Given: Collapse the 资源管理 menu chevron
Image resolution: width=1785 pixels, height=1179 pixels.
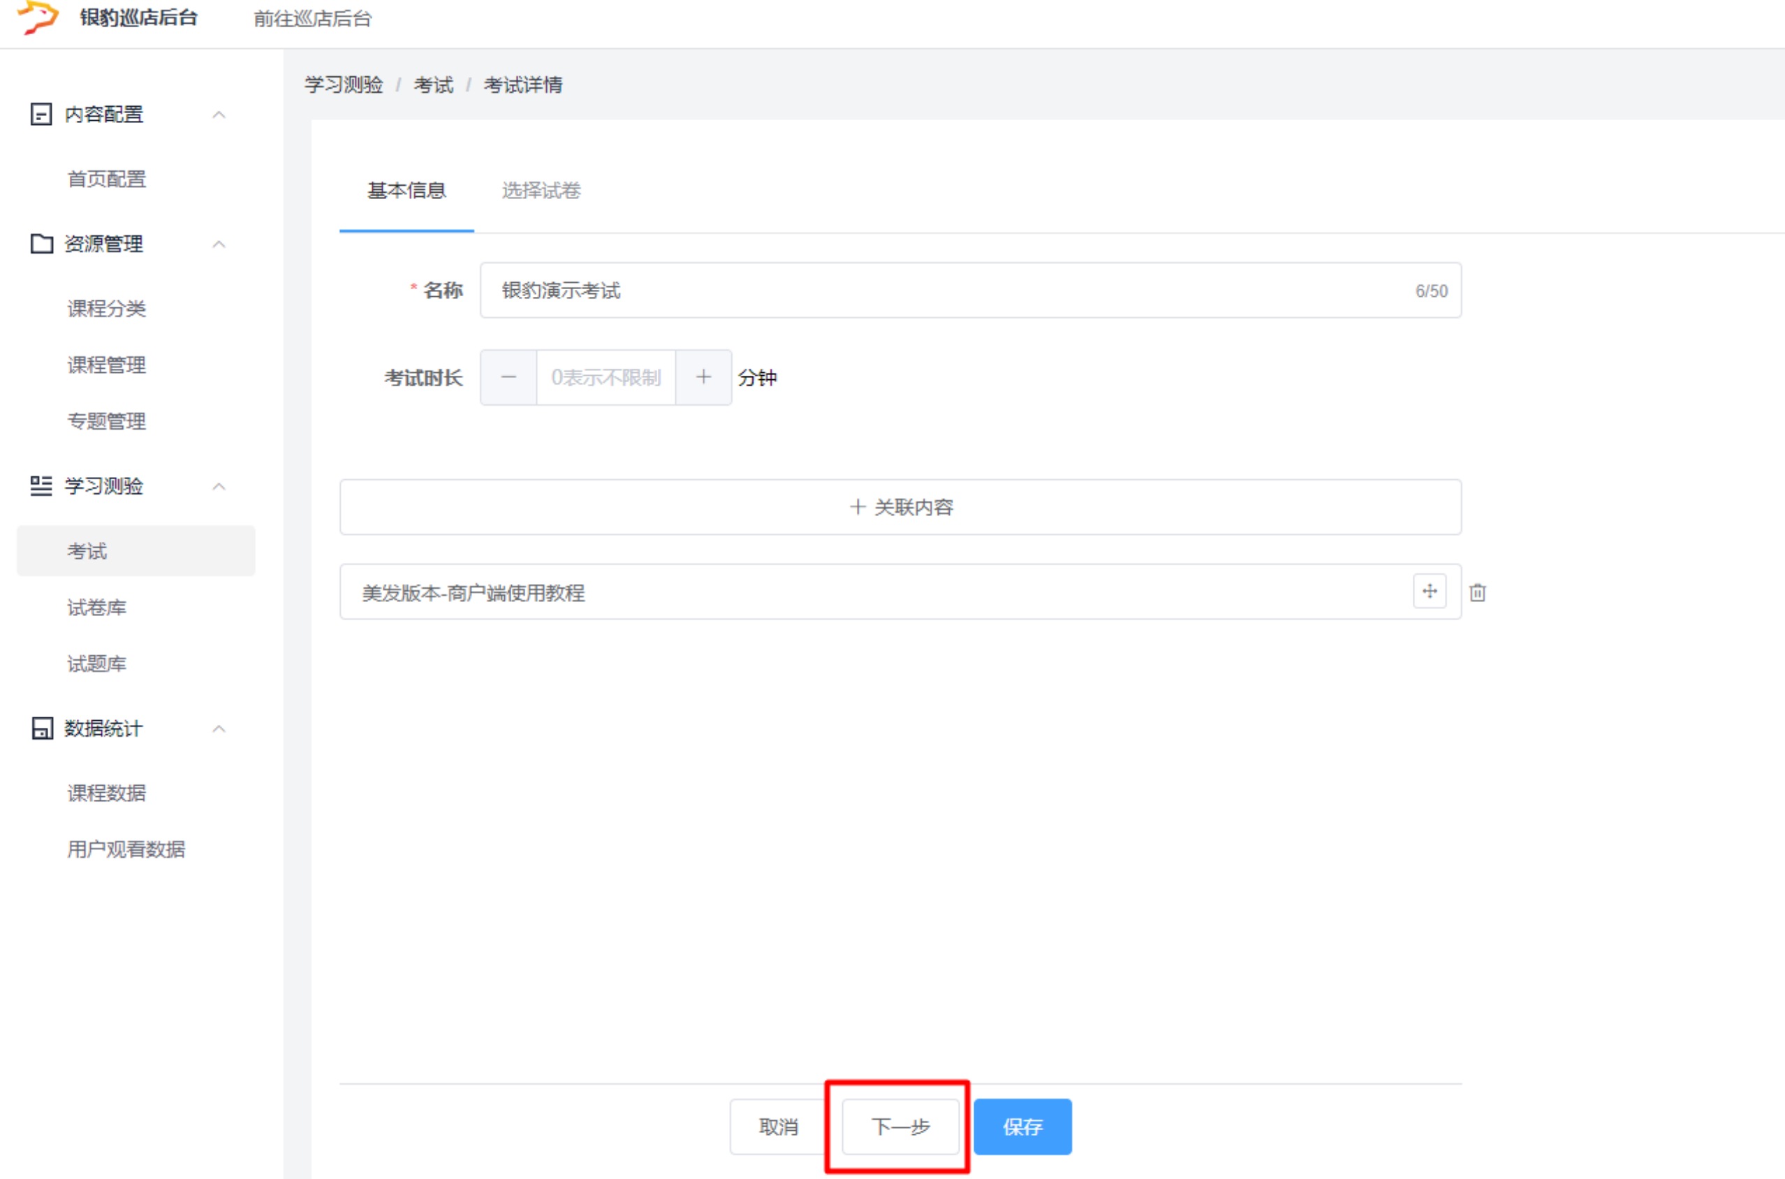Looking at the screenshot, I should click(219, 244).
